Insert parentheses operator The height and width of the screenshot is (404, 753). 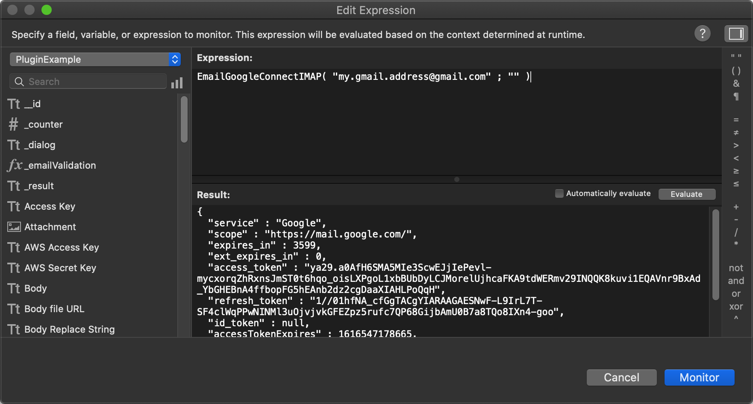coord(736,70)
